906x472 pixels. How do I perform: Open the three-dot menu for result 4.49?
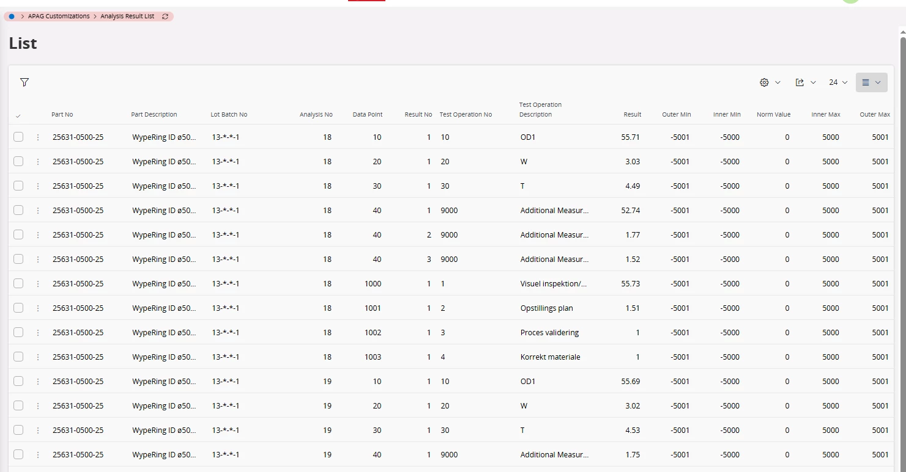(x=38, y=186)
